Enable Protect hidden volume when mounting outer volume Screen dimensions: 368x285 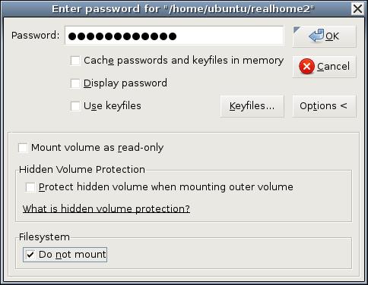pyautogui.click(x=30, y=187)
